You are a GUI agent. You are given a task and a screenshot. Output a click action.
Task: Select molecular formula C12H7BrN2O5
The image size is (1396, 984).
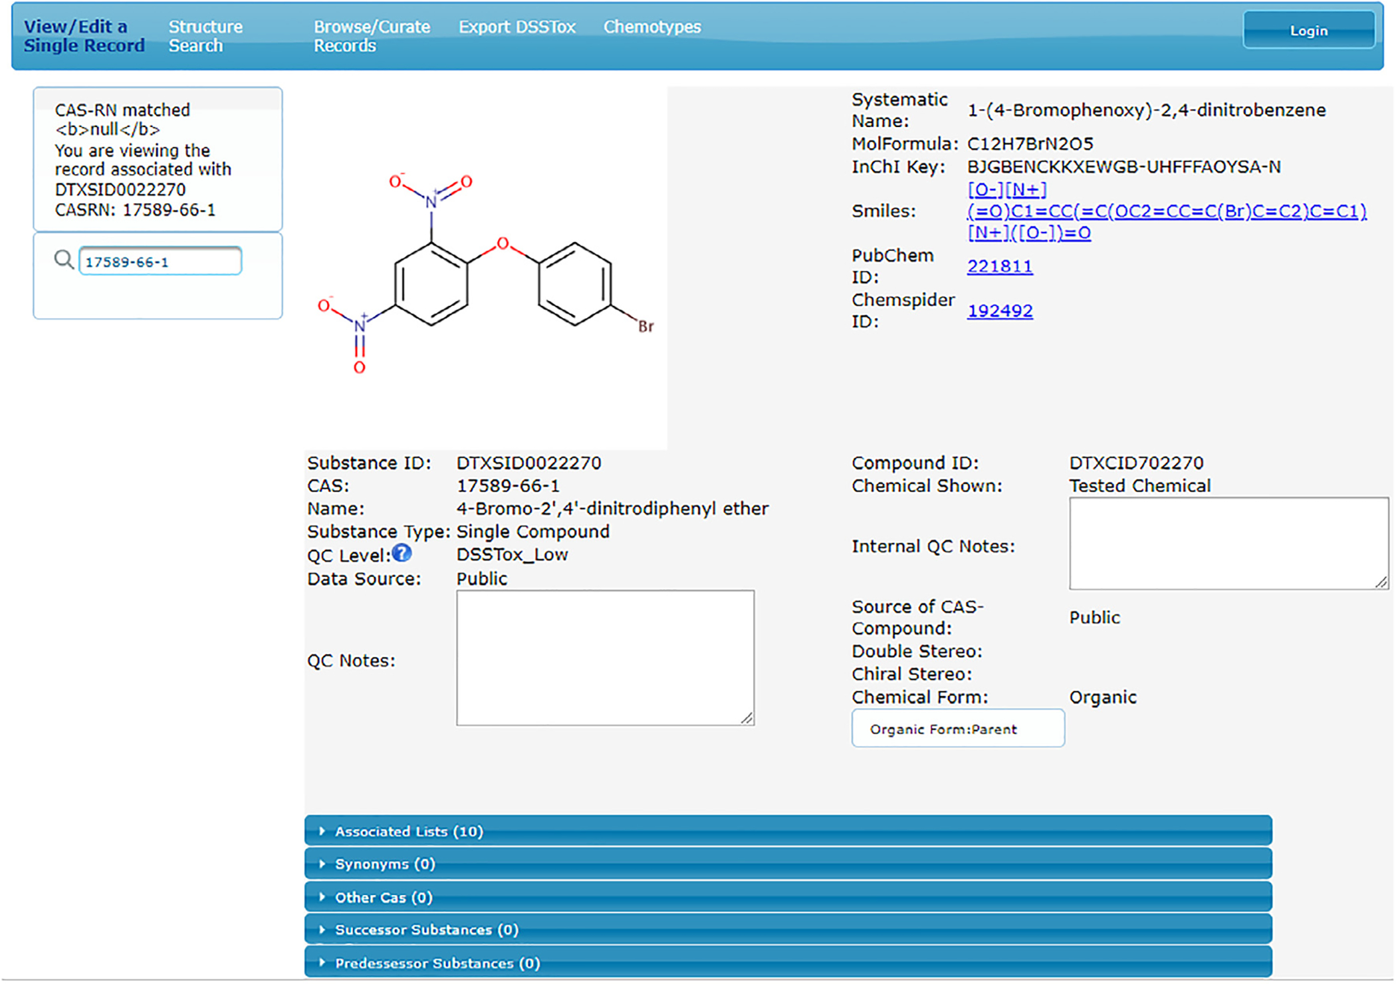click(x=1030, y=144)
